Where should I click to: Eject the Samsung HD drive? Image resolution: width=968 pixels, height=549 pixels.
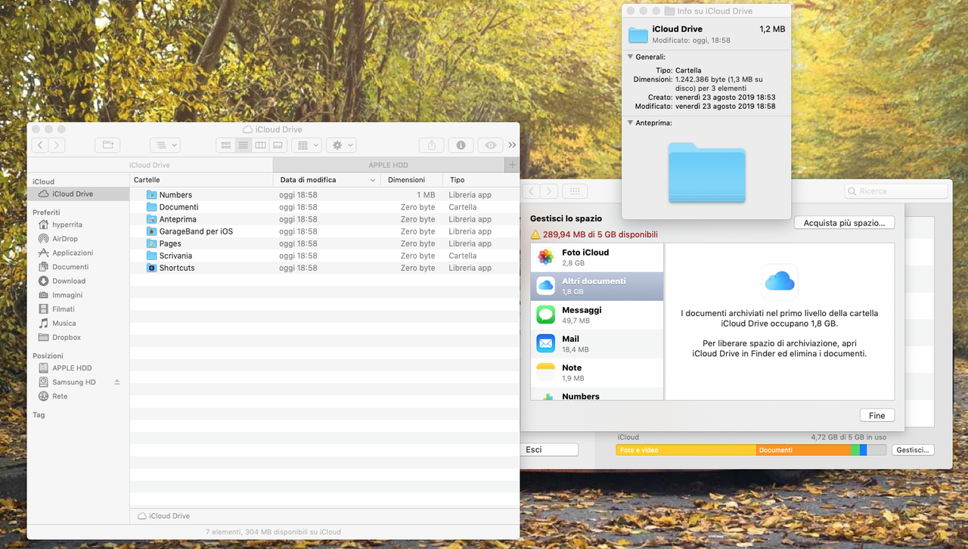117,383
